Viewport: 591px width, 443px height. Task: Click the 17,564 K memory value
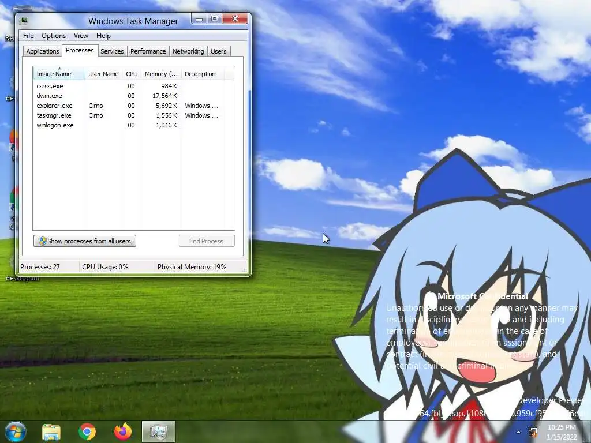click(x=164, y=96)
